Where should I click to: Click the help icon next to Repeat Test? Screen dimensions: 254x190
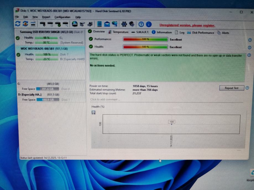coord(247,88)
